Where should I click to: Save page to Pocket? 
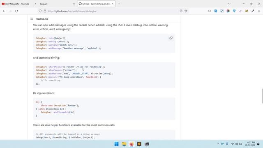click(x=210, y=11)
